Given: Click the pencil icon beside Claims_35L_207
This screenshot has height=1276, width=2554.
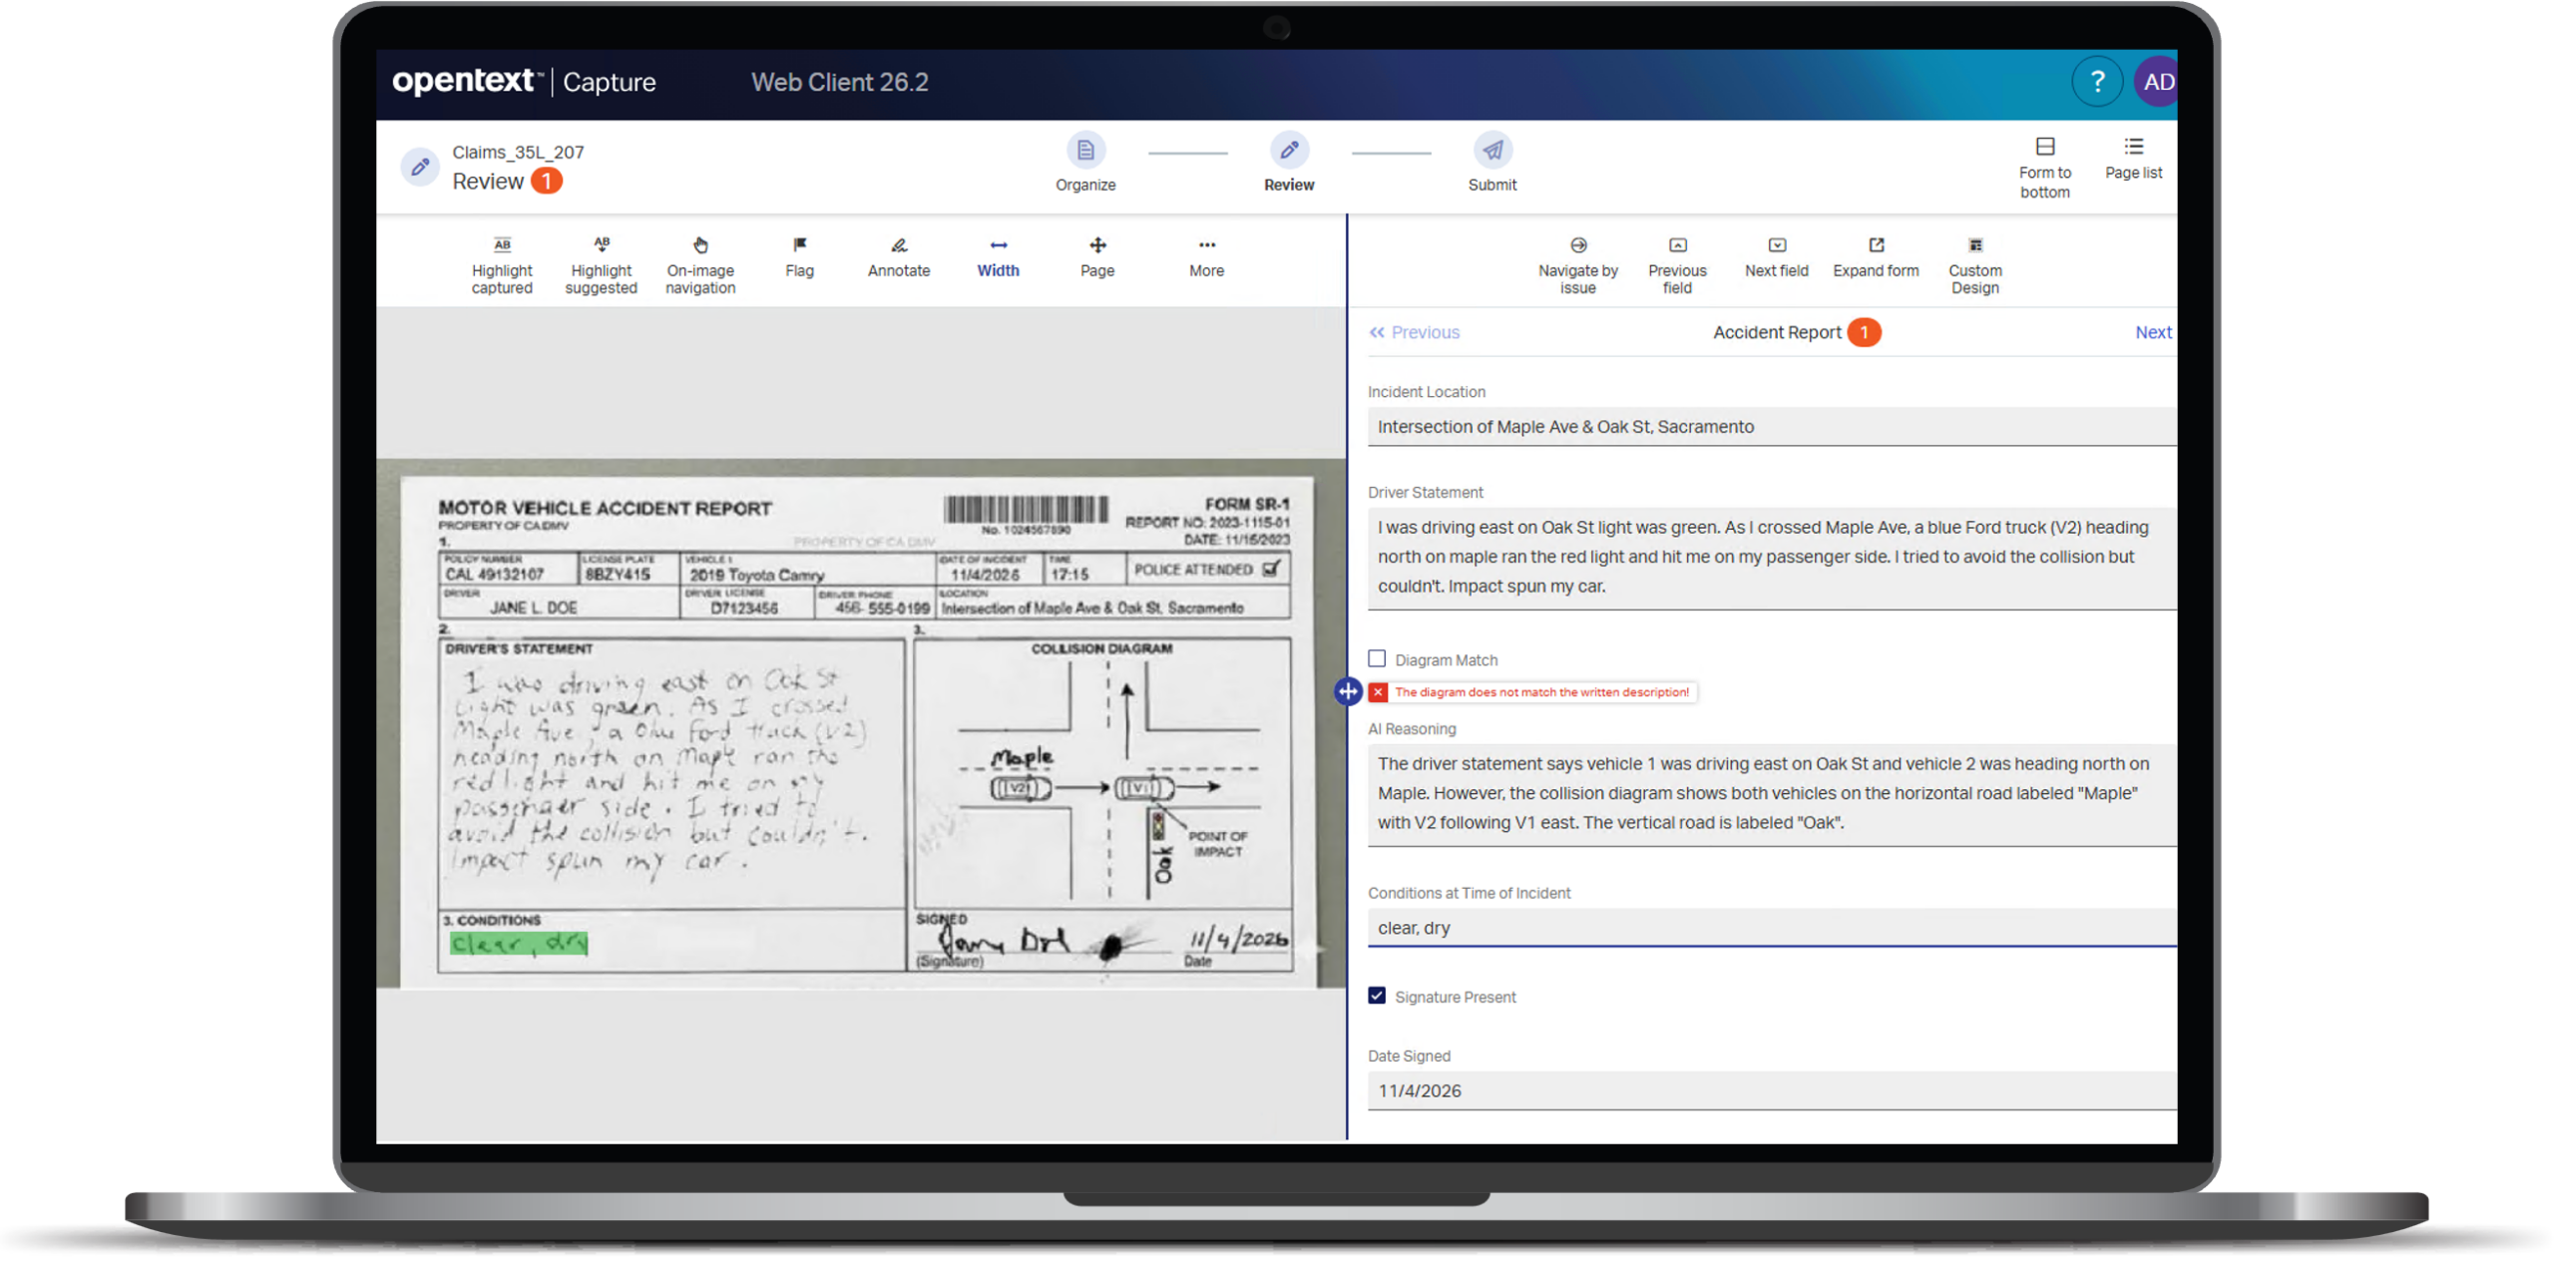Looking at the screenshot, I should click(420, 167).
